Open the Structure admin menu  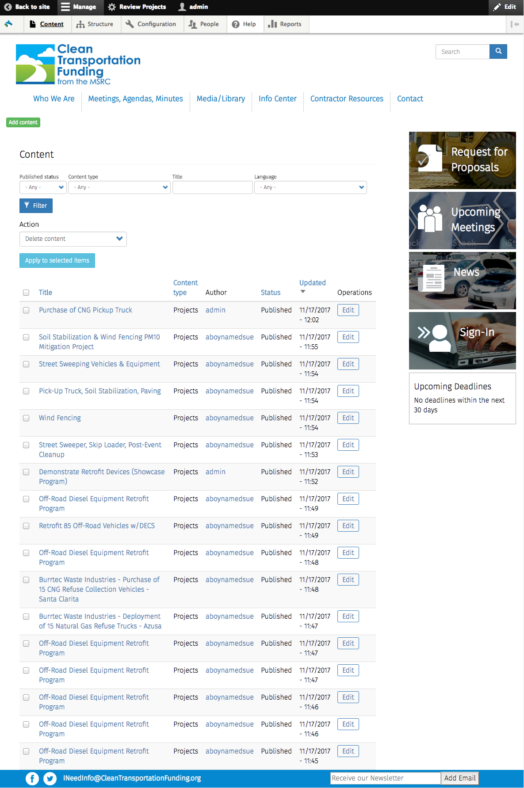tap(95, 24)
